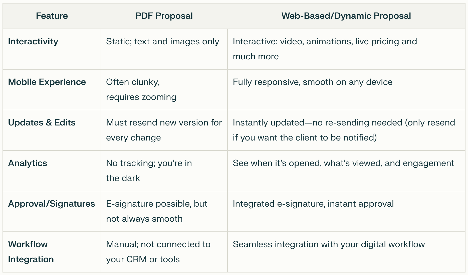Click 'Interactive: video, animations, live pricing' cell

tap(325, 49)
